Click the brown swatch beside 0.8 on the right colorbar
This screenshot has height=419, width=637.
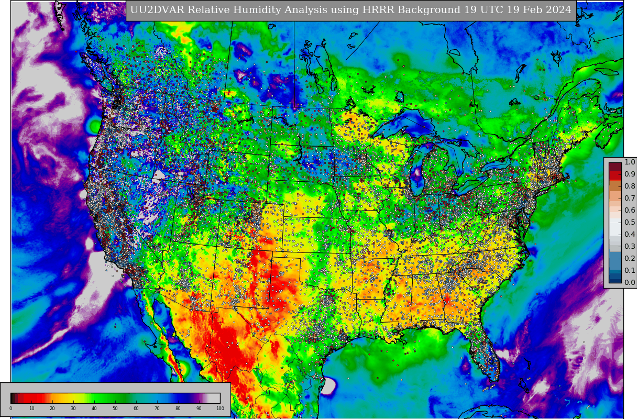(615, 186)
